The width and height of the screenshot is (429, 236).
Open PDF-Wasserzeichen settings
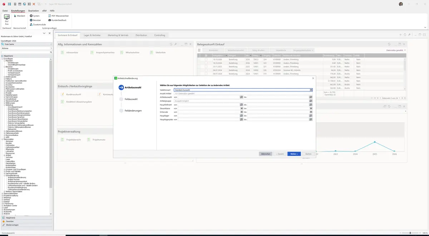[x=58, y=16]
